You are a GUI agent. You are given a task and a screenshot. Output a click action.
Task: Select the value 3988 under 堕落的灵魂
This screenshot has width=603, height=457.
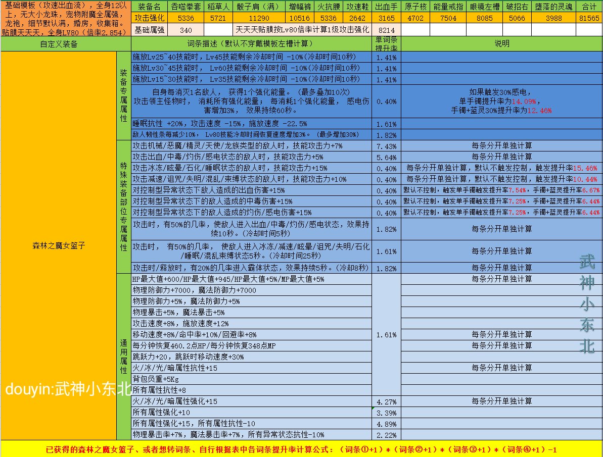[x=553, y=18]
